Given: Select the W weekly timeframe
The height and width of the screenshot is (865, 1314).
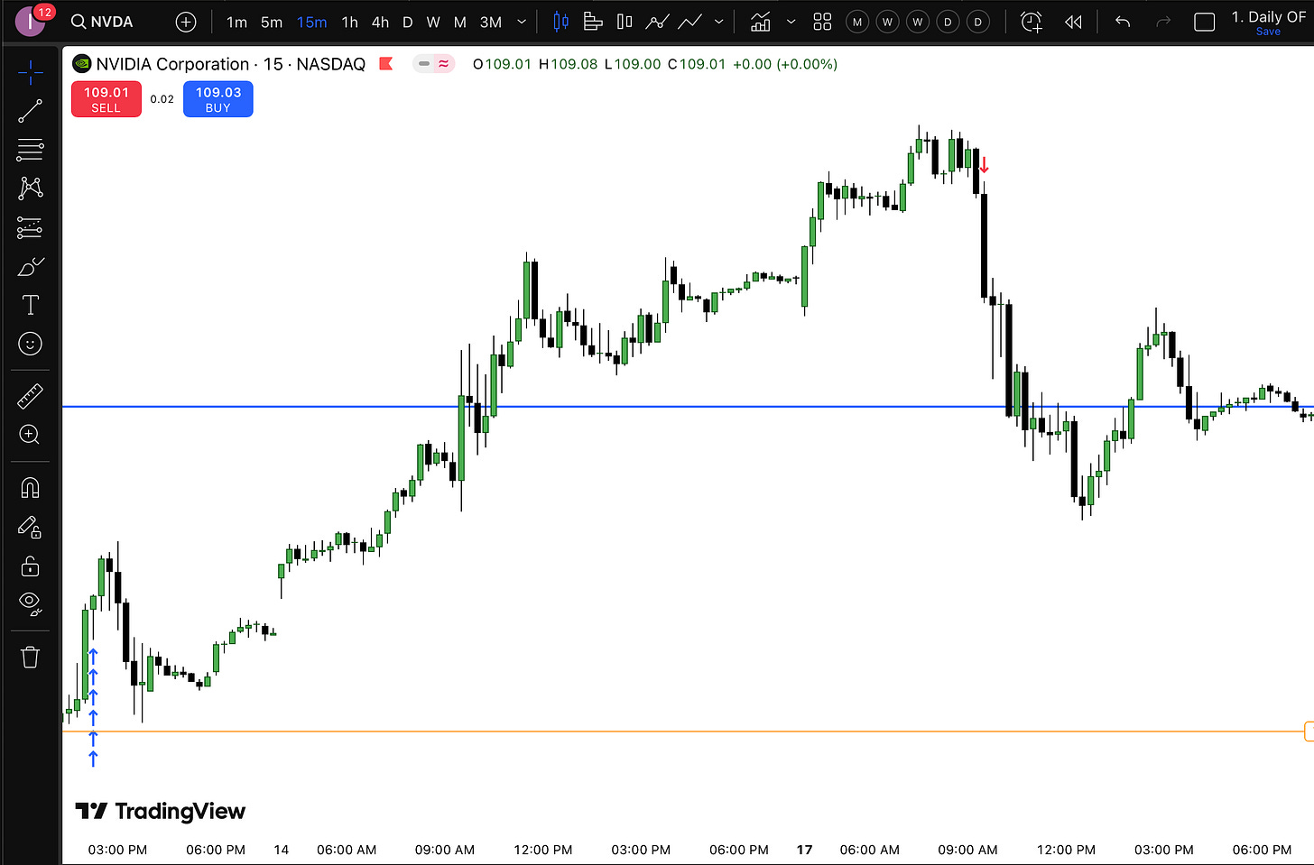Looking at the screenshot, I should pyautogui.click(x=433, y=22).
